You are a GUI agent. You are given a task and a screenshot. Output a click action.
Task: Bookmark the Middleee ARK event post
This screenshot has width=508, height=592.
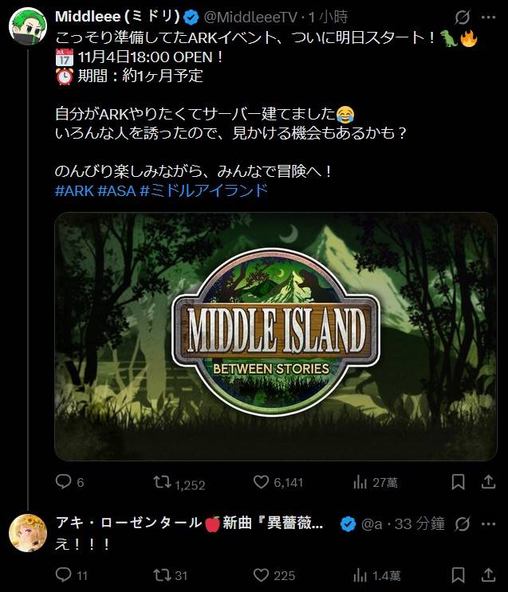pos(458,482)
